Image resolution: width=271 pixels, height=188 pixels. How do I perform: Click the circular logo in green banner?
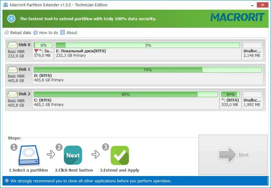[11, 19]
